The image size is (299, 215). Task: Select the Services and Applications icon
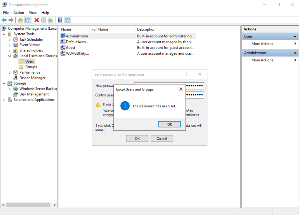point(10,100)
